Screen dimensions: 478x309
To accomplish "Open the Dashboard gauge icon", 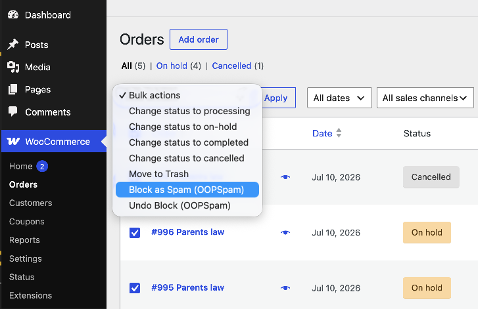I will 12,14.
